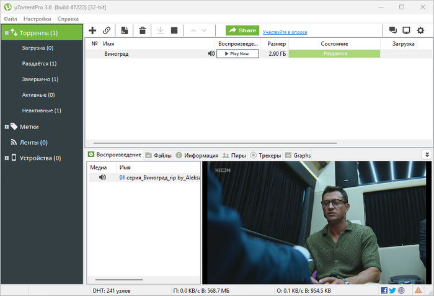
Task: Expand the Метки tree node
Action: pos(7,127)
